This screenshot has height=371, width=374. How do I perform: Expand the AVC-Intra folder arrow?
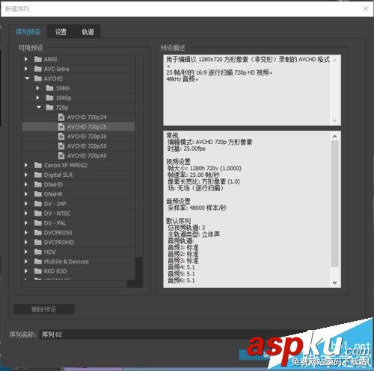26,69
